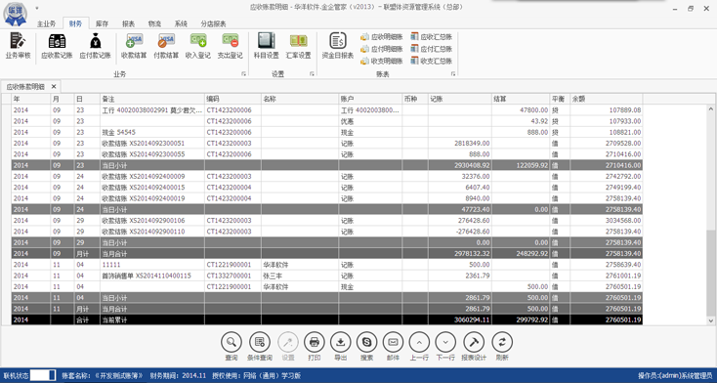Open 科目设置 account subject settings

coord(266,46)
